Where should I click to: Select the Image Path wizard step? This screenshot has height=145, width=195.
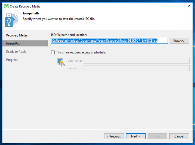[25, 43]
